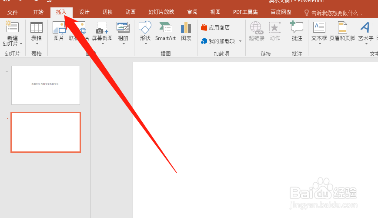Click the 'Tell me' search box (告诉我您想要做什么)
This screenshot has width=378, height=218.
click(x=334, y=13)
